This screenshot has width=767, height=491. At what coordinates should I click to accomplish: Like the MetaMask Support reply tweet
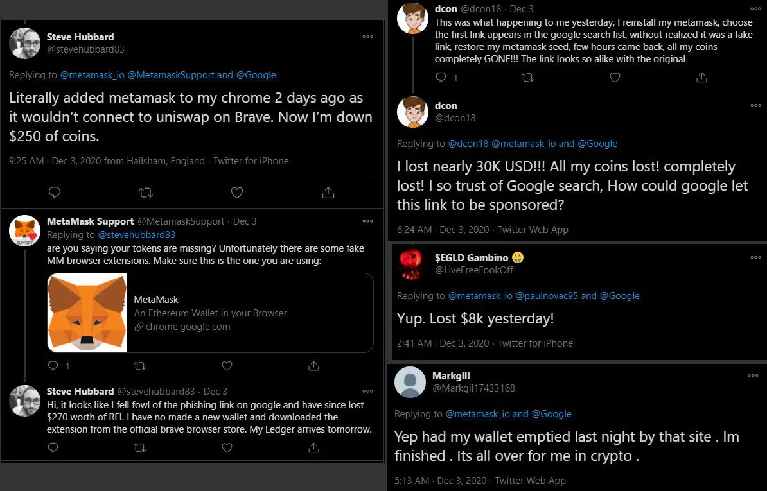click(227, 365)
